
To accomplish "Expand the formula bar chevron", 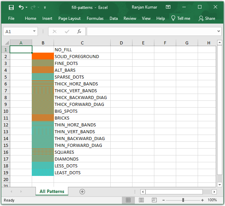I will coord(219,31).
